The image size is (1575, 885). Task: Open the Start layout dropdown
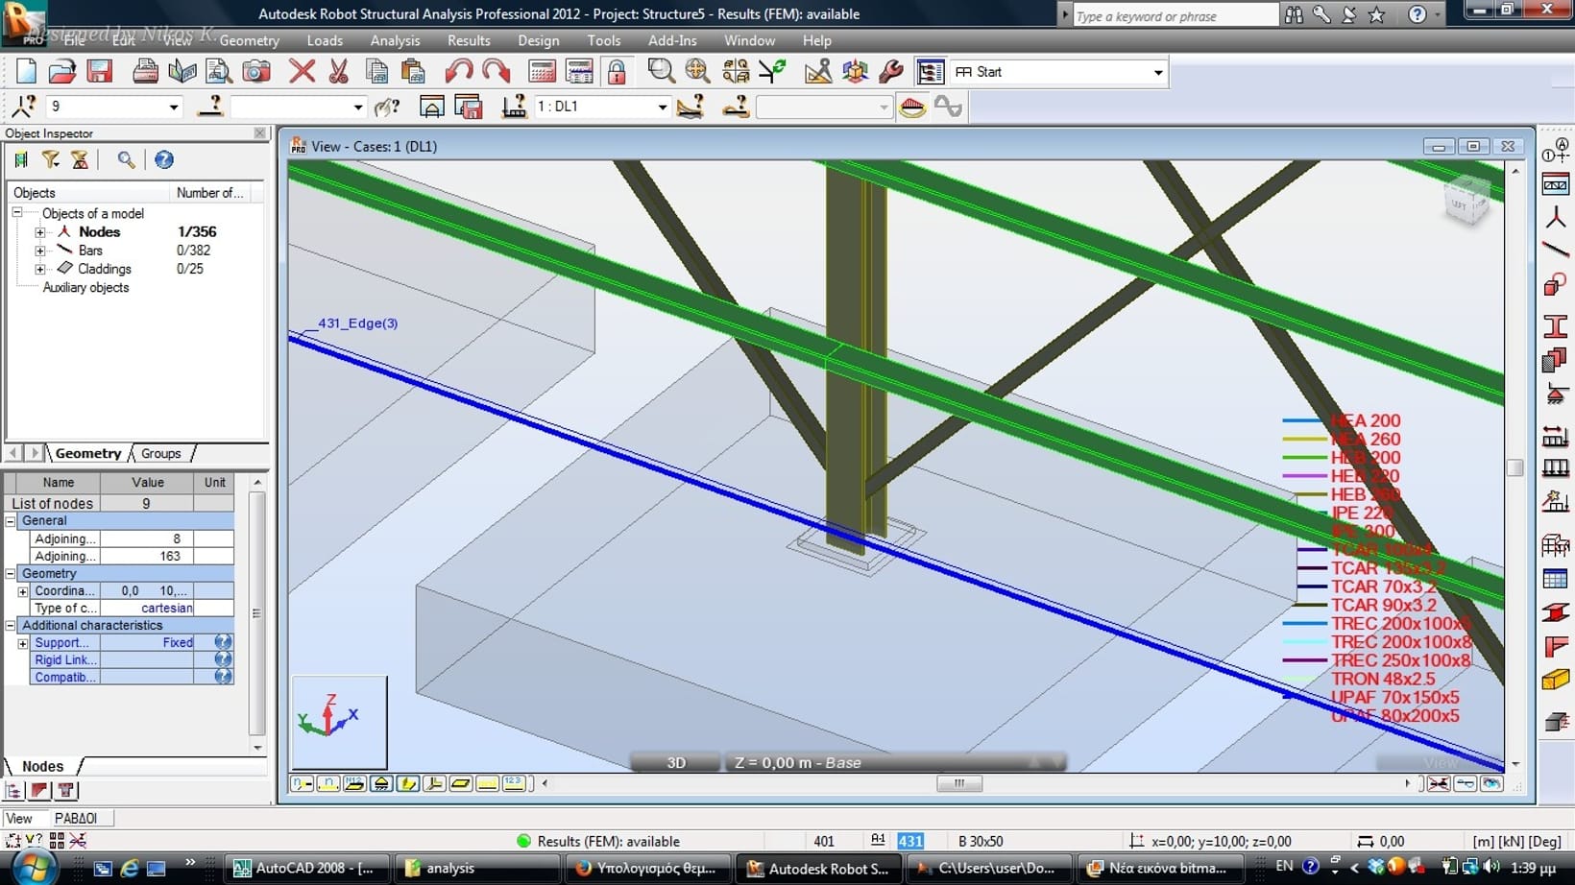coord(1157,73)
